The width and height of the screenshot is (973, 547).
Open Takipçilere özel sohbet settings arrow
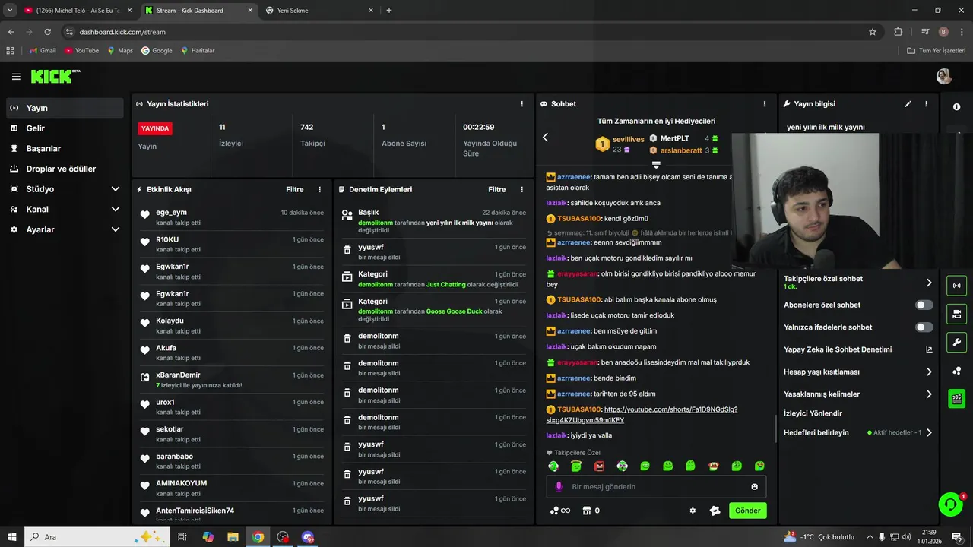pos(929,283)
